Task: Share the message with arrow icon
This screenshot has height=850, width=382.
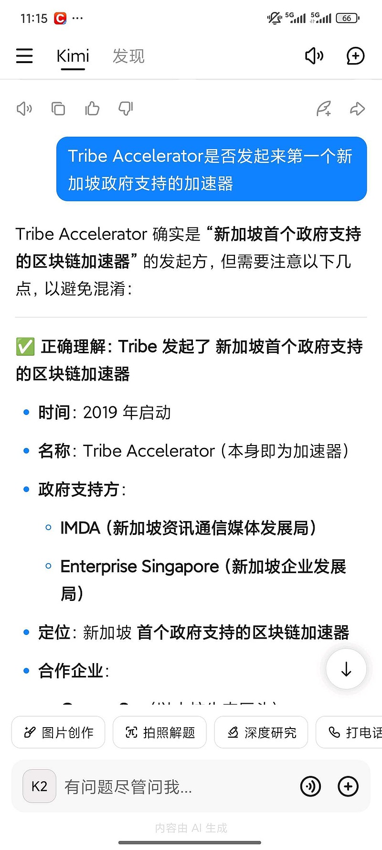Action: coord(357,109)
